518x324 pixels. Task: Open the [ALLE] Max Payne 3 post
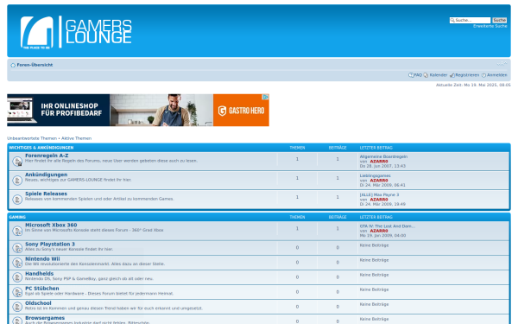[379, 195]
